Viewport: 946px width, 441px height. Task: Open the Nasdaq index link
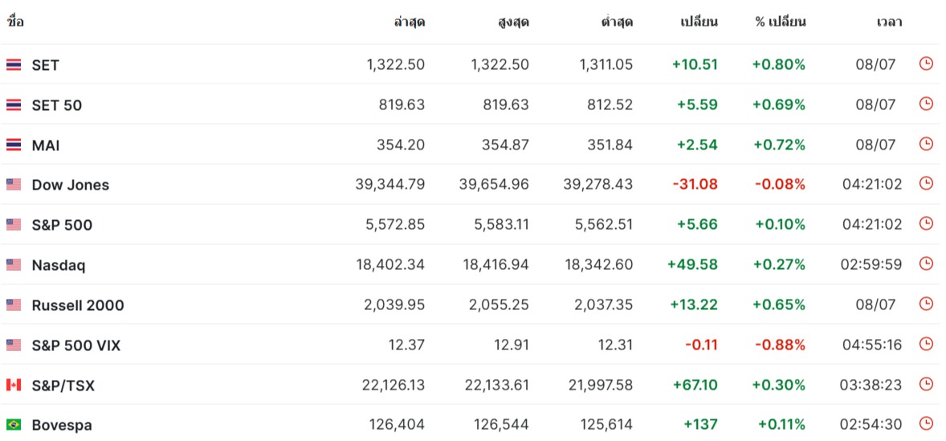pos(59,265)
